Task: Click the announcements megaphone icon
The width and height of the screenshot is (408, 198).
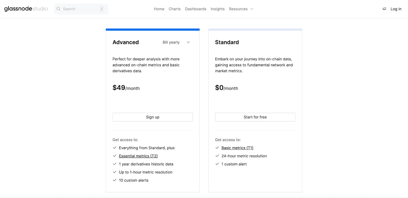Action: [x=384, y=9]
